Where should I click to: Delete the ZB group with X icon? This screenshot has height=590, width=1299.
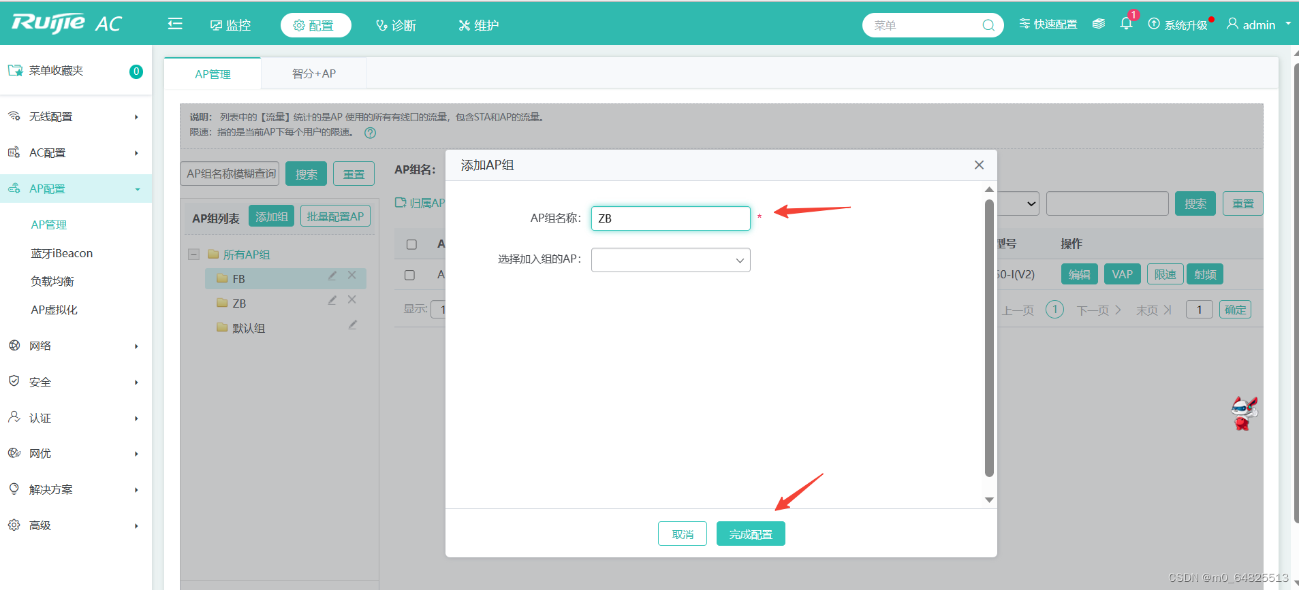[352, 299]
